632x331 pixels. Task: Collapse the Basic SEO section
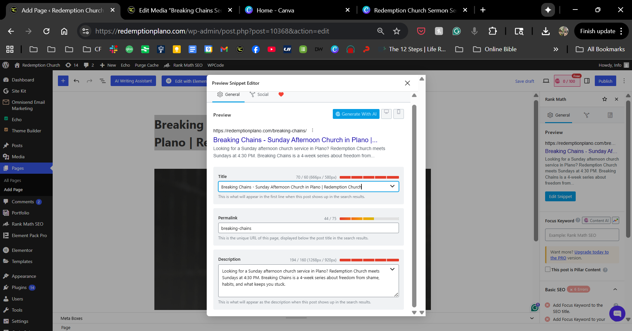[615, 289]
